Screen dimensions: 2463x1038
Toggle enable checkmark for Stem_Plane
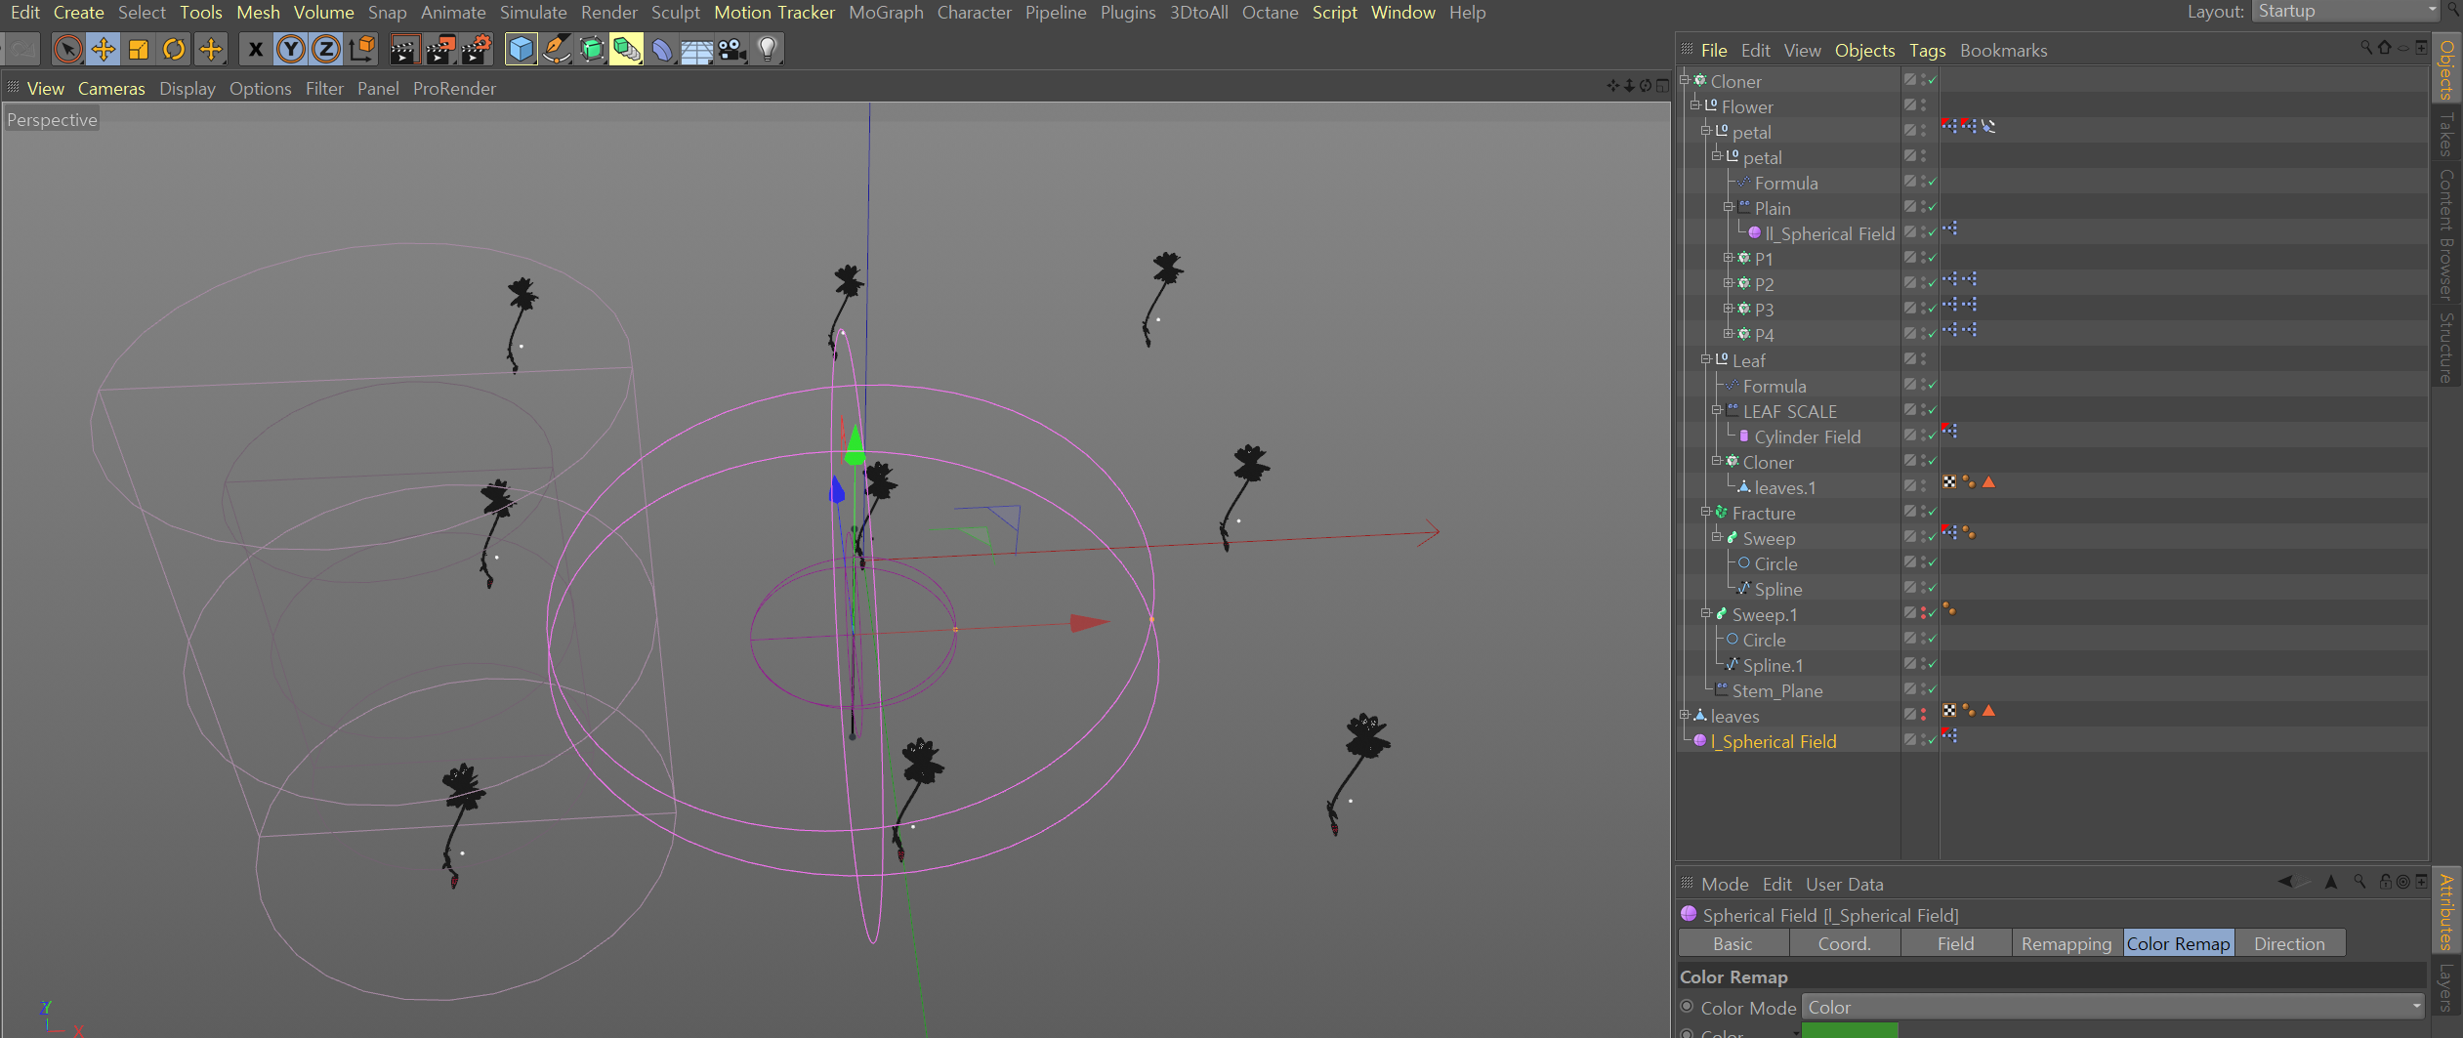(1933, 689)
